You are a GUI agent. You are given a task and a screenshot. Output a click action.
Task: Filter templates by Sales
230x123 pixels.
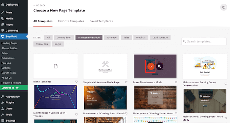(x=126, y=37)
